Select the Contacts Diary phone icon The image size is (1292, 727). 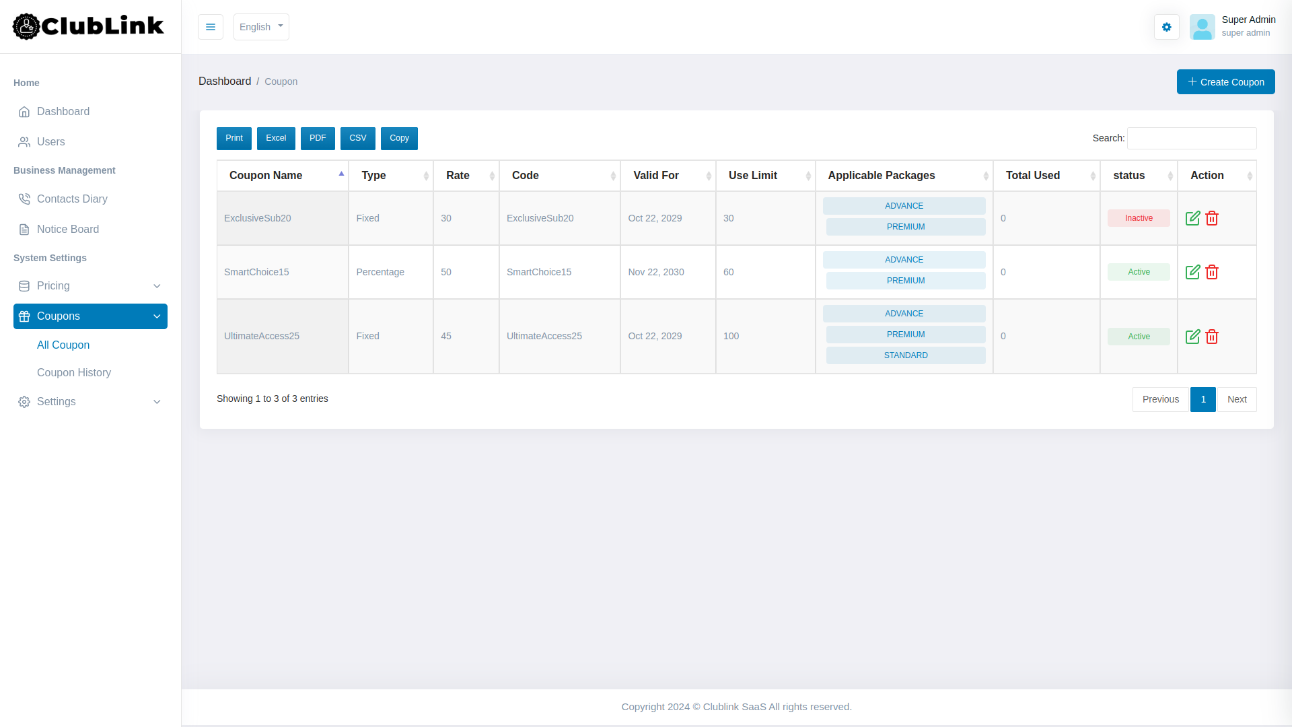[24, 199]
